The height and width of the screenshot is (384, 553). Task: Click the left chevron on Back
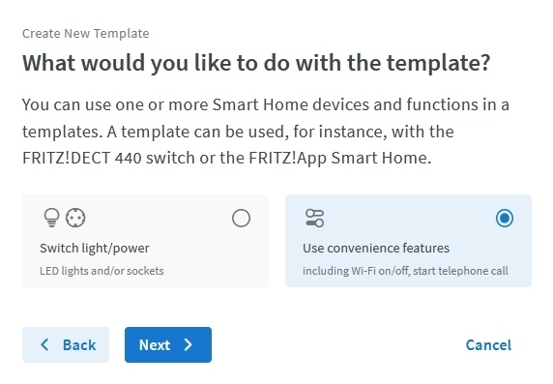click(x=44, y=344)
